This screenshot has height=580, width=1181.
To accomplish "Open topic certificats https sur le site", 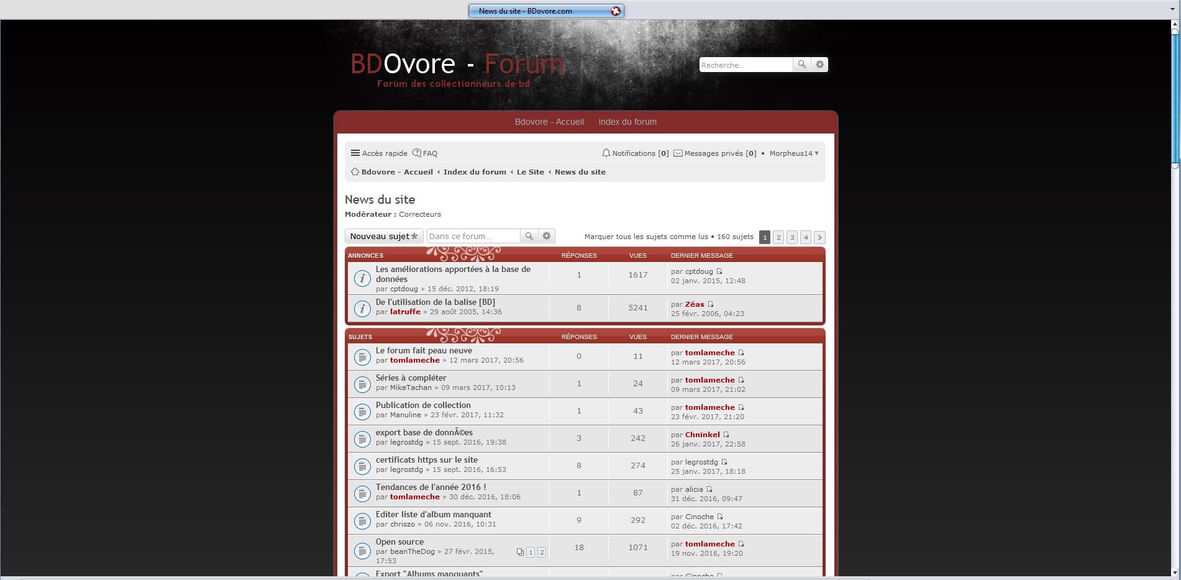I will click(427, 460).
